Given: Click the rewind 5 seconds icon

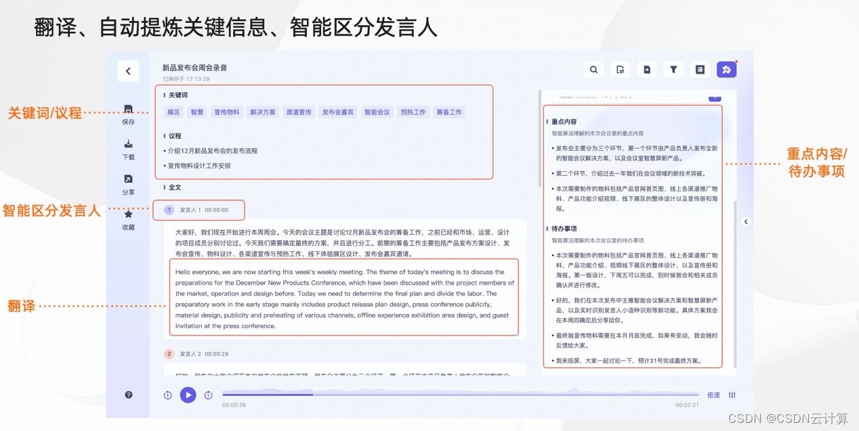Looking at the screenshot, I should point(167,394).
